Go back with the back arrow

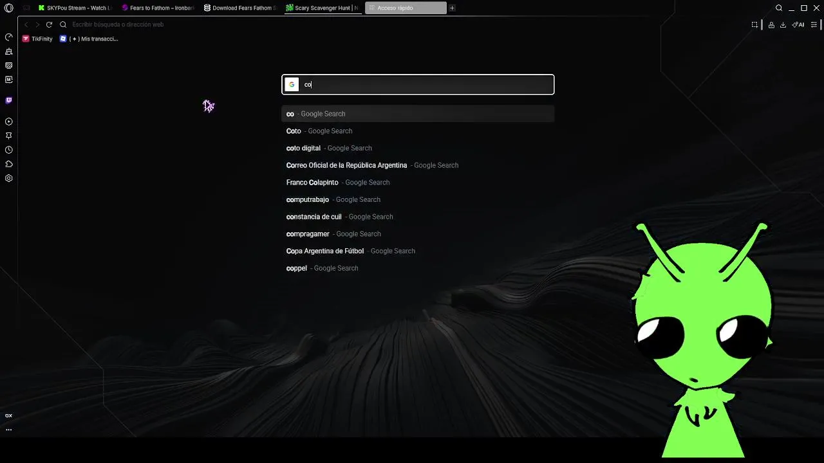click(x=26, y=24)
